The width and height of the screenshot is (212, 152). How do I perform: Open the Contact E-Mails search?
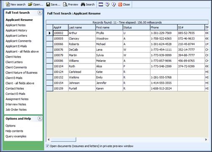(x=15, y=94)
